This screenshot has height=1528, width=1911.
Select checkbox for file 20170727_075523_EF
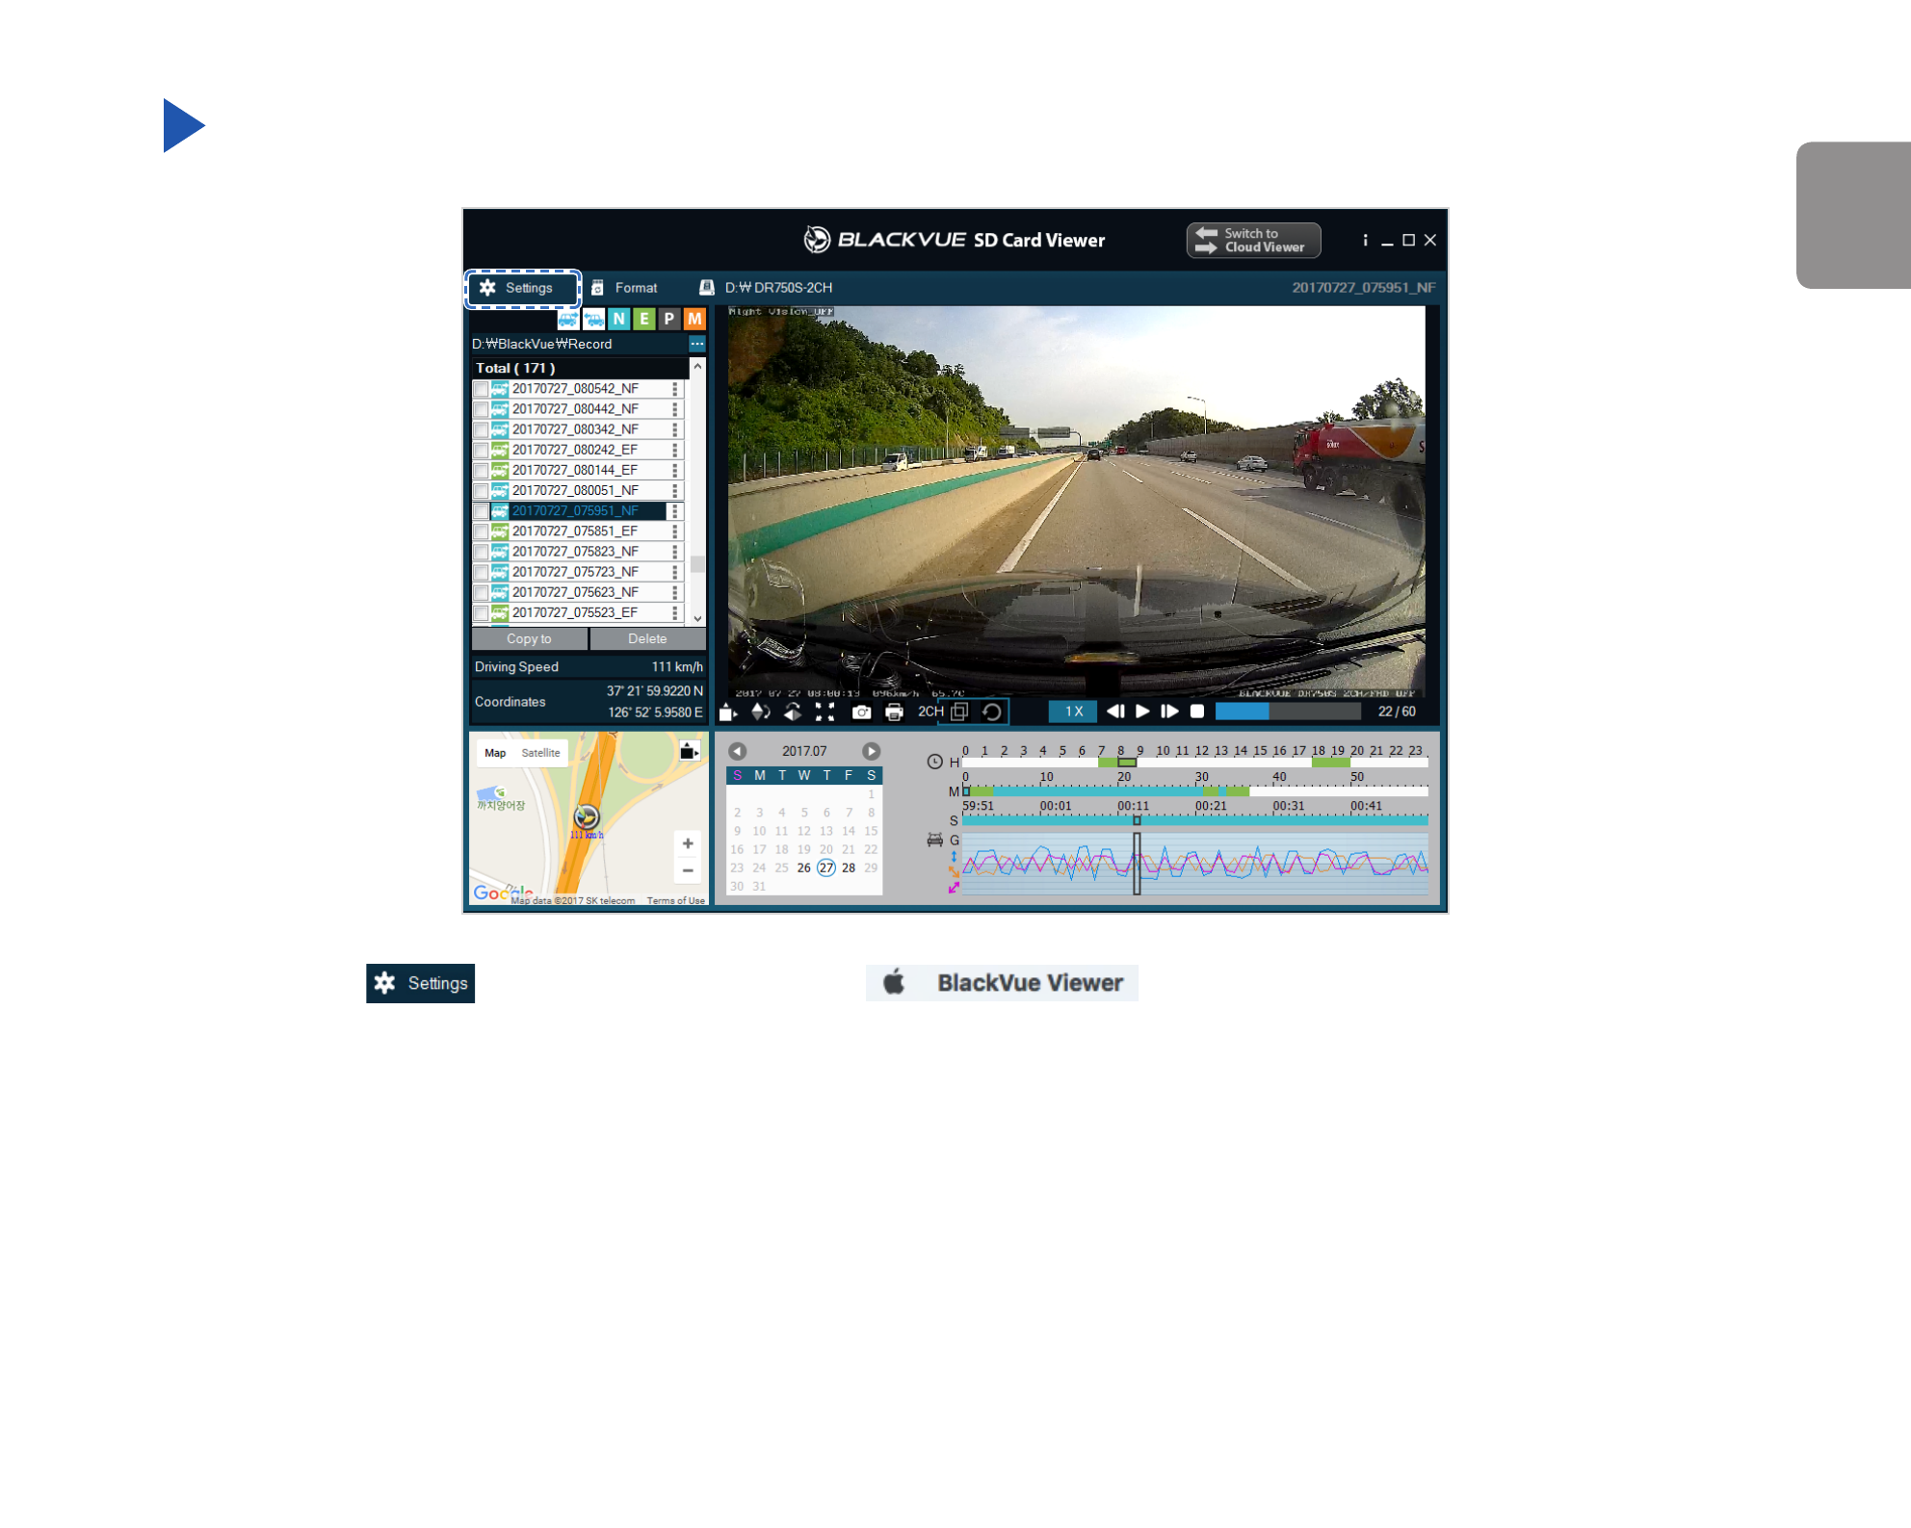(x=481, y=612)
